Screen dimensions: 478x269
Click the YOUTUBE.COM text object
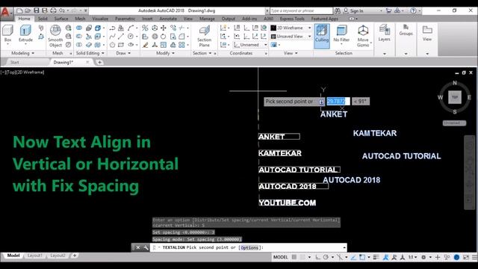pyautogui.click(x=287, y=202)
